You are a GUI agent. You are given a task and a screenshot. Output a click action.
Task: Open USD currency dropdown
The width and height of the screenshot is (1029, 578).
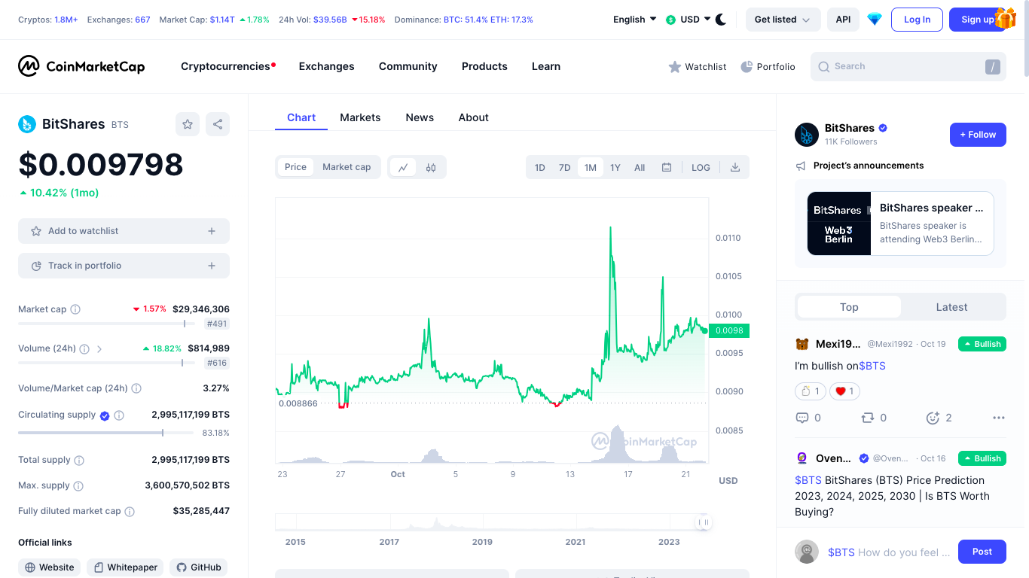[x=688, y=20]
